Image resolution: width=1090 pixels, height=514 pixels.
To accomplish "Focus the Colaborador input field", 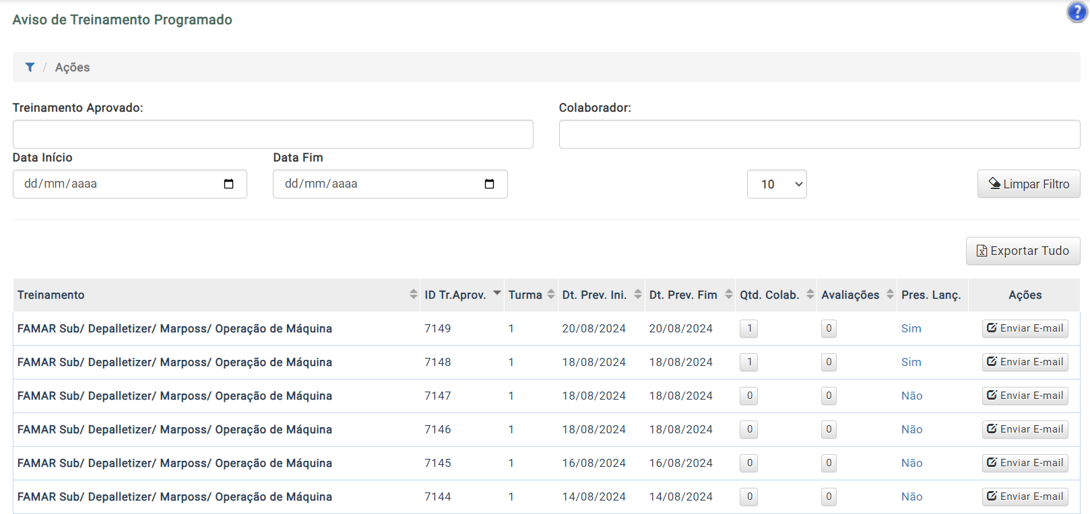I will (819, 135).
